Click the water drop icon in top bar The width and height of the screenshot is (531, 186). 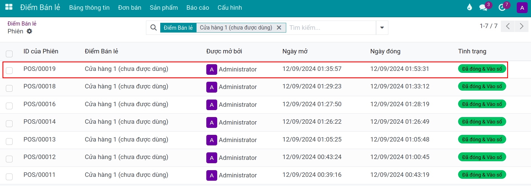click(469, 7)
